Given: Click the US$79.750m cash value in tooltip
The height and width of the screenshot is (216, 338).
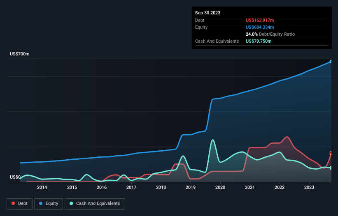Looking at the screenshot, I should (x=259, y=41).
